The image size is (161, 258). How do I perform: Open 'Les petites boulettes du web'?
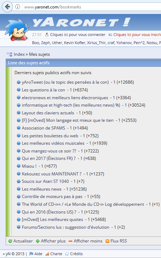(50, 136)
